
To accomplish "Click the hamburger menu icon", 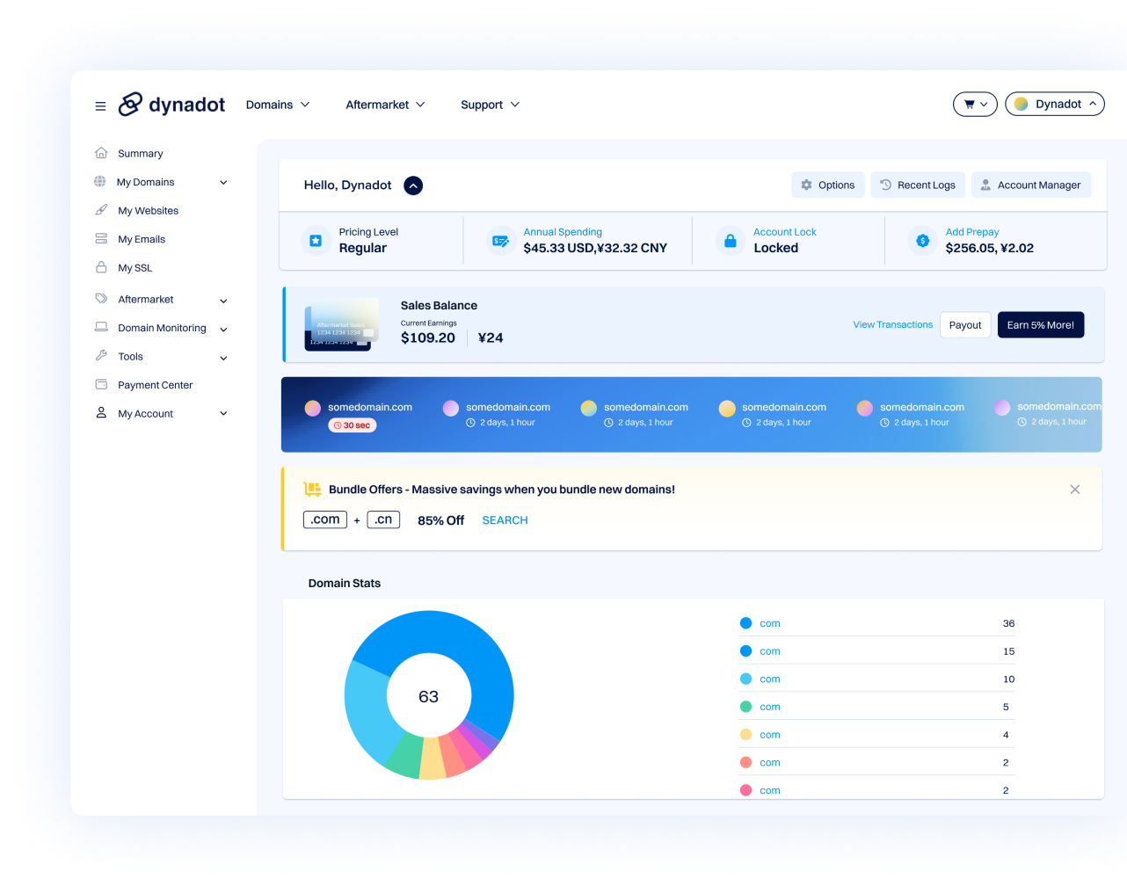I will 100,105.
